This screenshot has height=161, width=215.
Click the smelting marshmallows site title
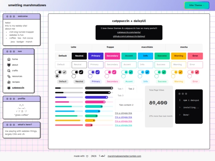coord(27,5)
